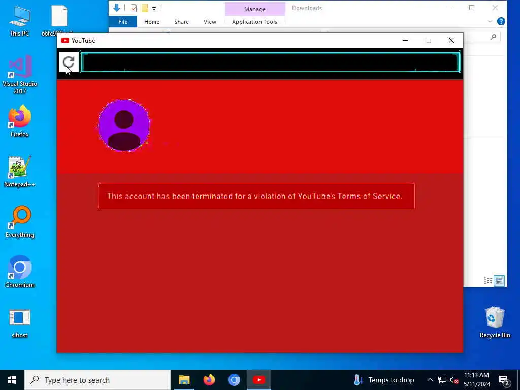Open Chromium desktop shortcut
The image size is (520, 390).
pos(20,272)
